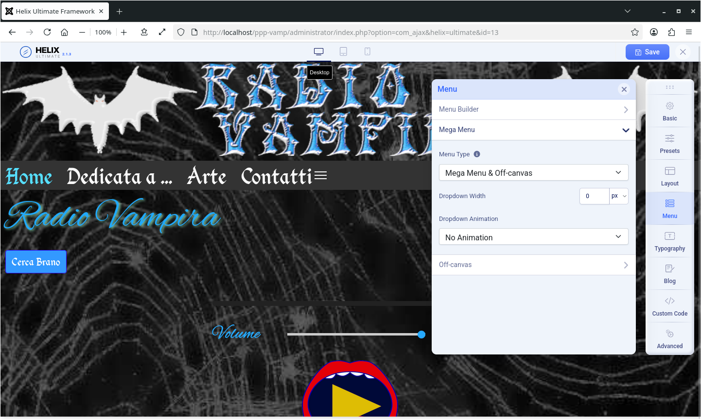
Task: Collapse Mega Menu section
Action: tap(534, 130)
